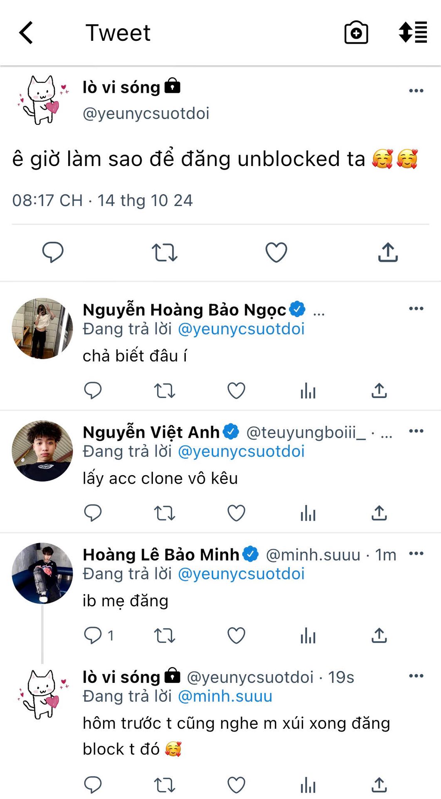View Nguyễn Việt Anh's profile picture

point(42,451)
